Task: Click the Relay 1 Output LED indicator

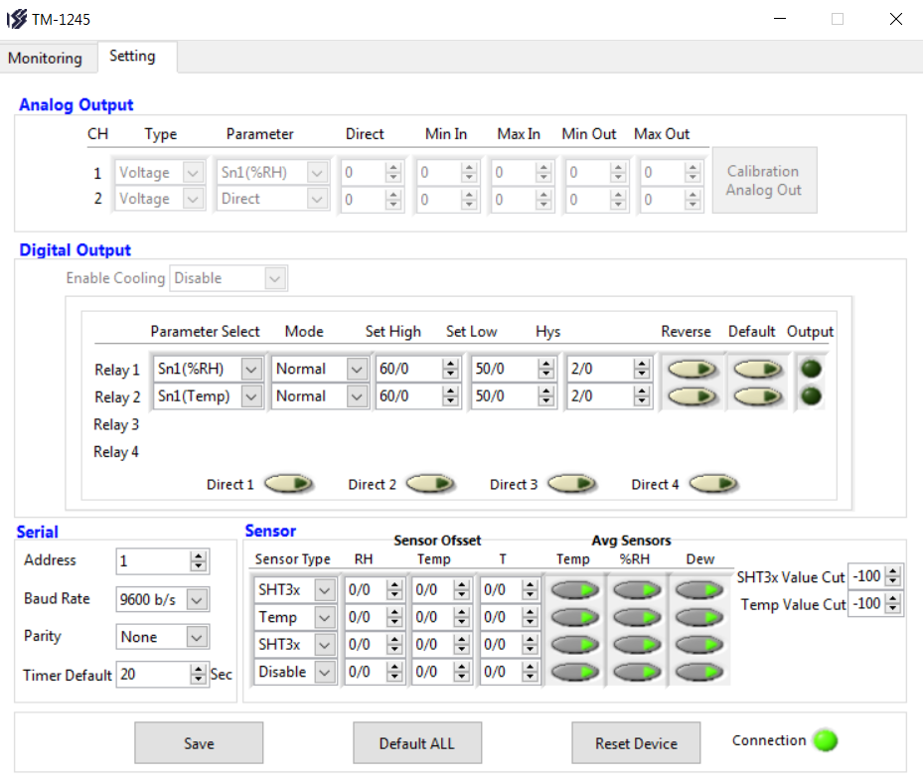Action: tap(812, 369)
